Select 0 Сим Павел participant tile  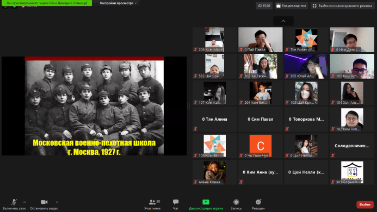[x=261, y=119]
